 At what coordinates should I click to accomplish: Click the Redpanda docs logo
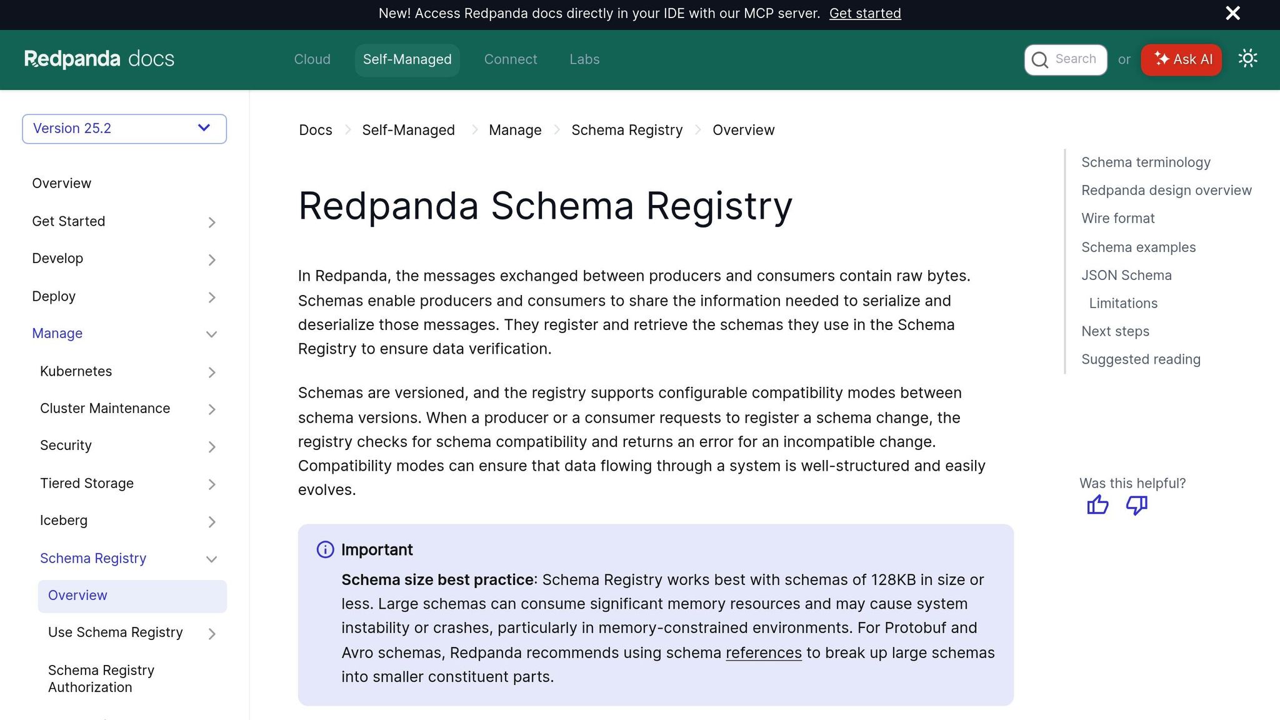[x=99, y=59]
